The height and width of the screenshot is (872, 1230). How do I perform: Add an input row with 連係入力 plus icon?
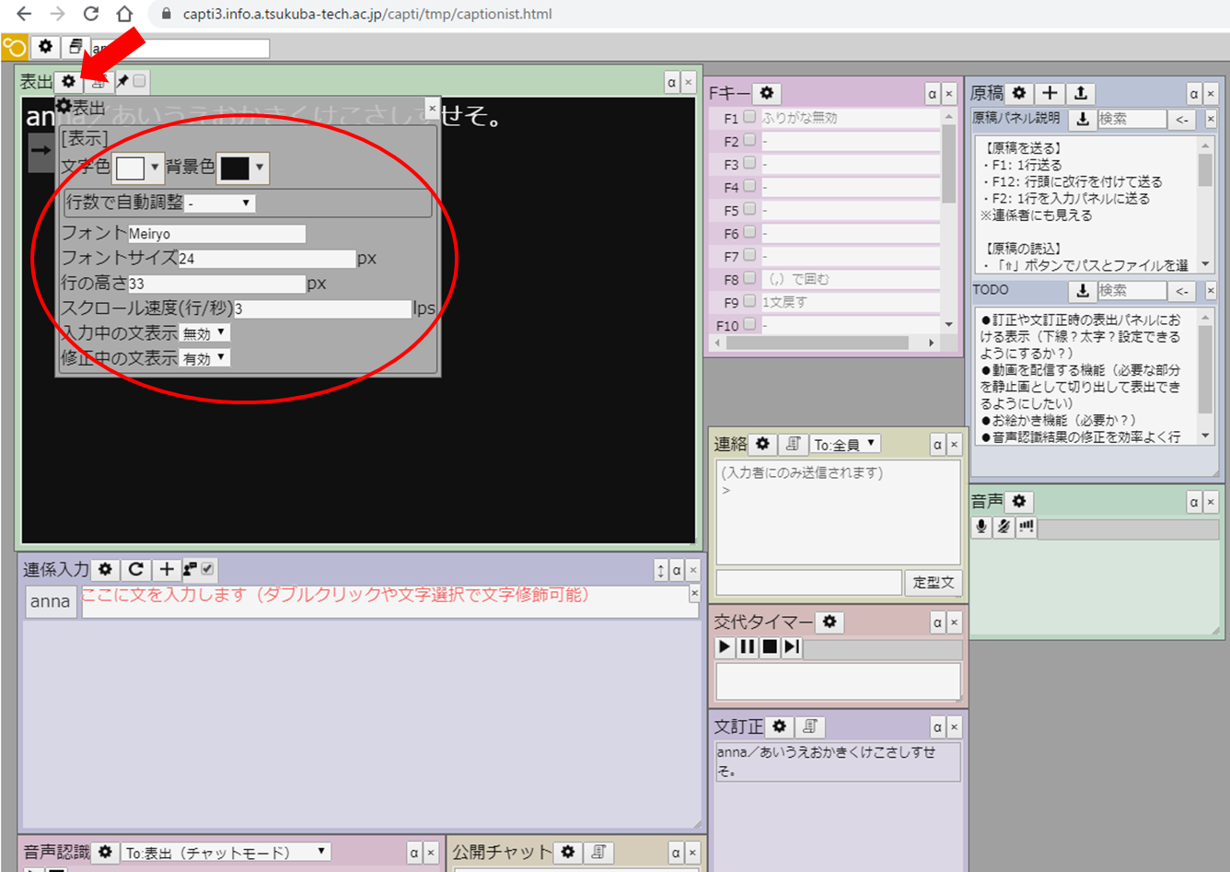click(x=167, y=569)
